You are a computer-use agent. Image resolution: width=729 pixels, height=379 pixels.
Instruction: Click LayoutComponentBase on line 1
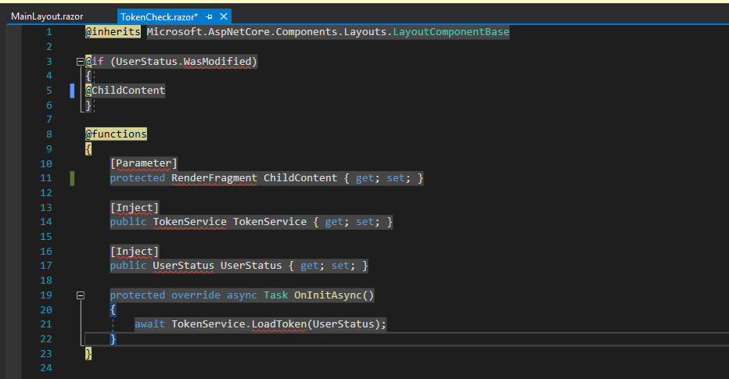tap(451, 32)
